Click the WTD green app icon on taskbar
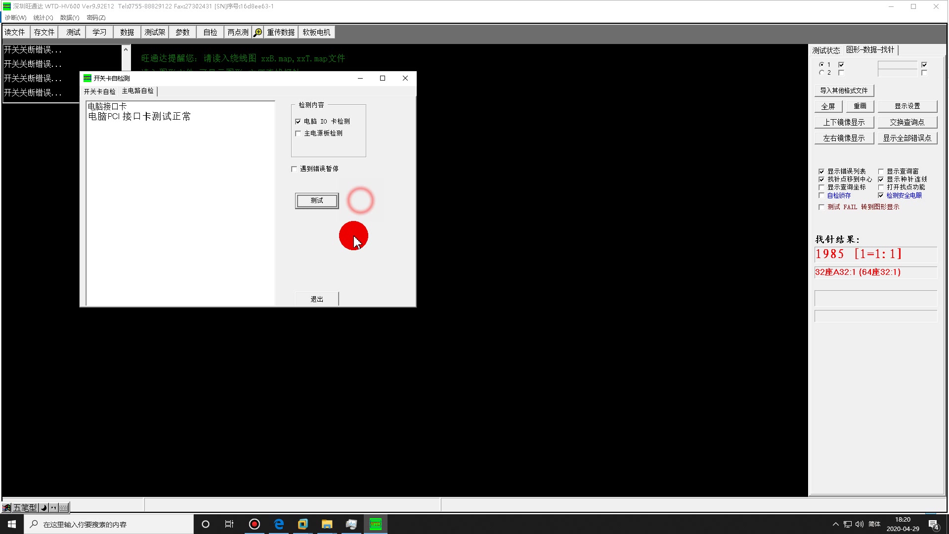 click(x=376, y=524)
